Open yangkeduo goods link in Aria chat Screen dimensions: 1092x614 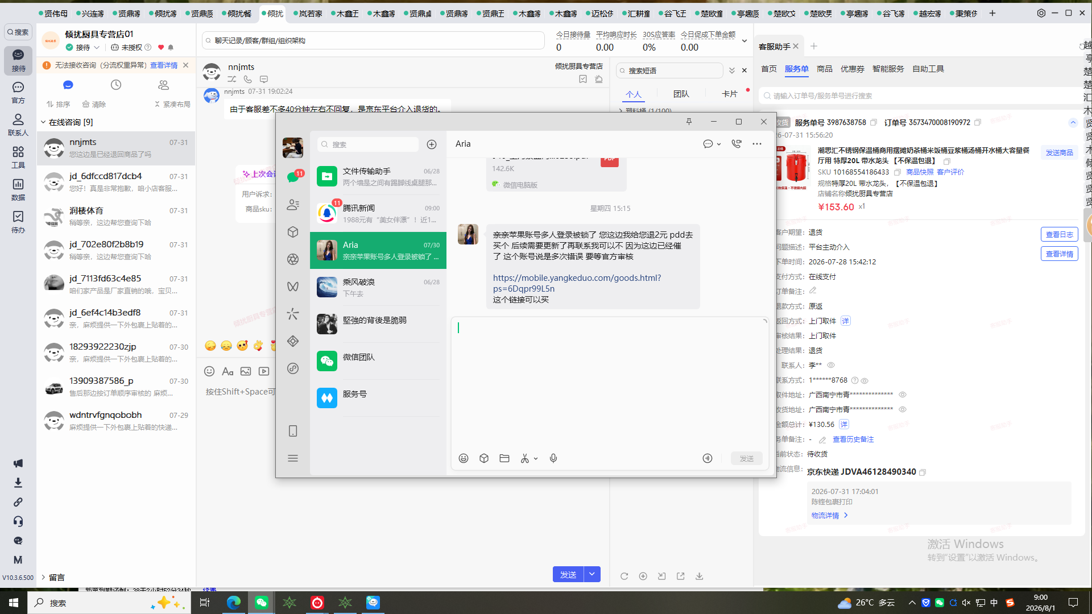577,283
